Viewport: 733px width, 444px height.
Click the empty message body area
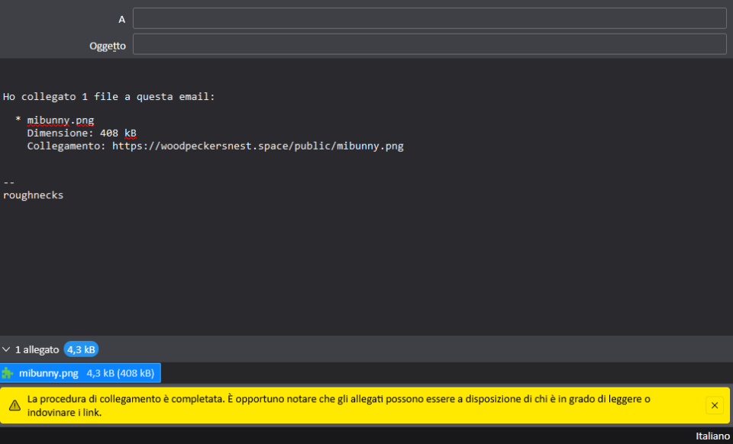pyautogui.click(x=366, y=266)
